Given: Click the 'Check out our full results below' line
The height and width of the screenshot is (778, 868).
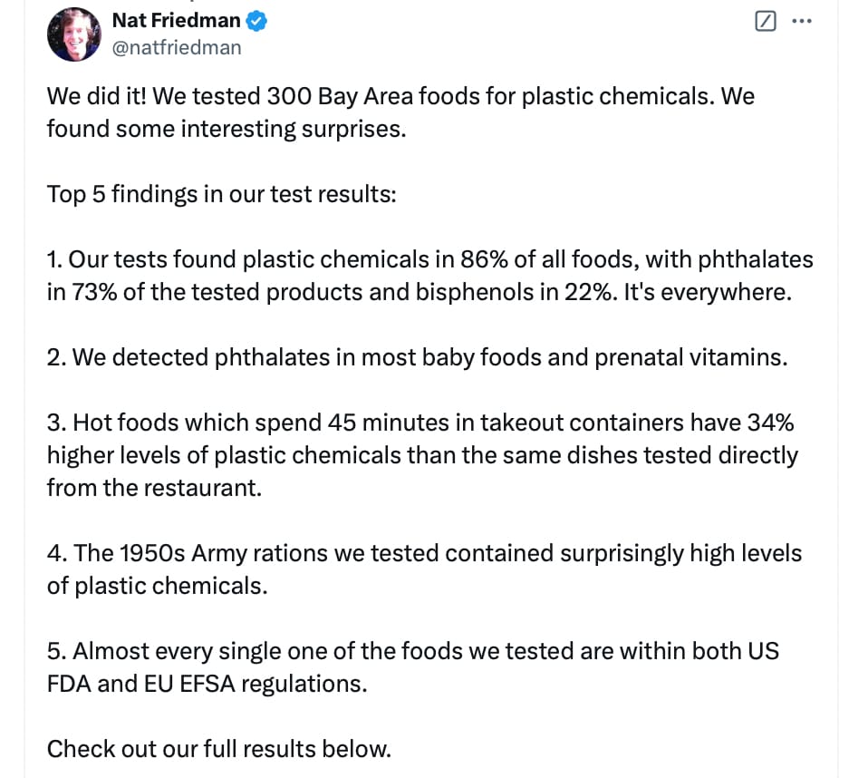Looking at the screenshot, I should (219, 749).
